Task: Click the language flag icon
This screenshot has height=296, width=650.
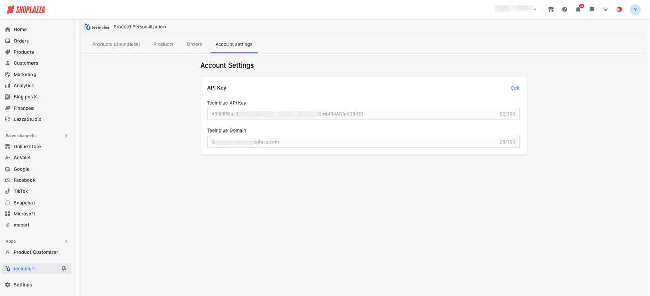Action: [619, 9]
